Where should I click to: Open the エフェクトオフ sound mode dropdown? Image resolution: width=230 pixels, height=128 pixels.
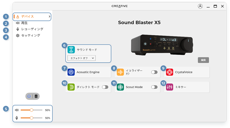coord(82,58)
